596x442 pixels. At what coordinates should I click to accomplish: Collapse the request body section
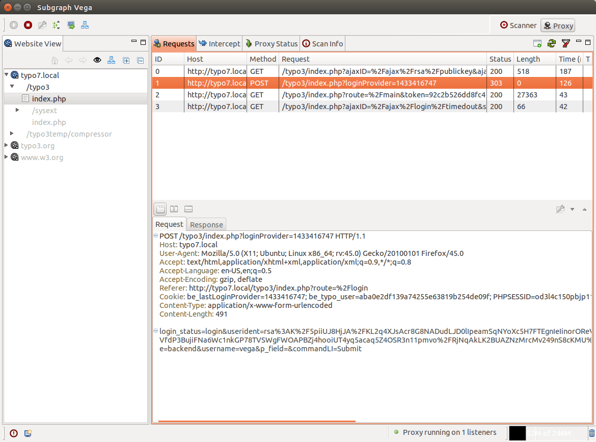pos(155,331)
